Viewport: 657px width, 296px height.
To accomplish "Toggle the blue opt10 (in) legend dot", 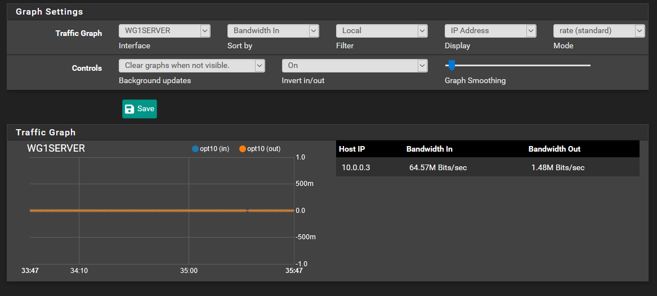I will (195, 149).
